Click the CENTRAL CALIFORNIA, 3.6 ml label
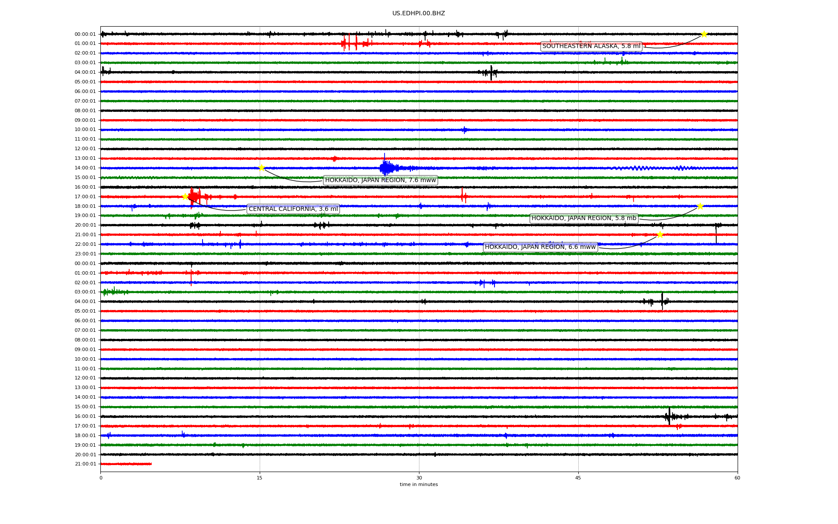Screen dimensions: 838x524 293,209
